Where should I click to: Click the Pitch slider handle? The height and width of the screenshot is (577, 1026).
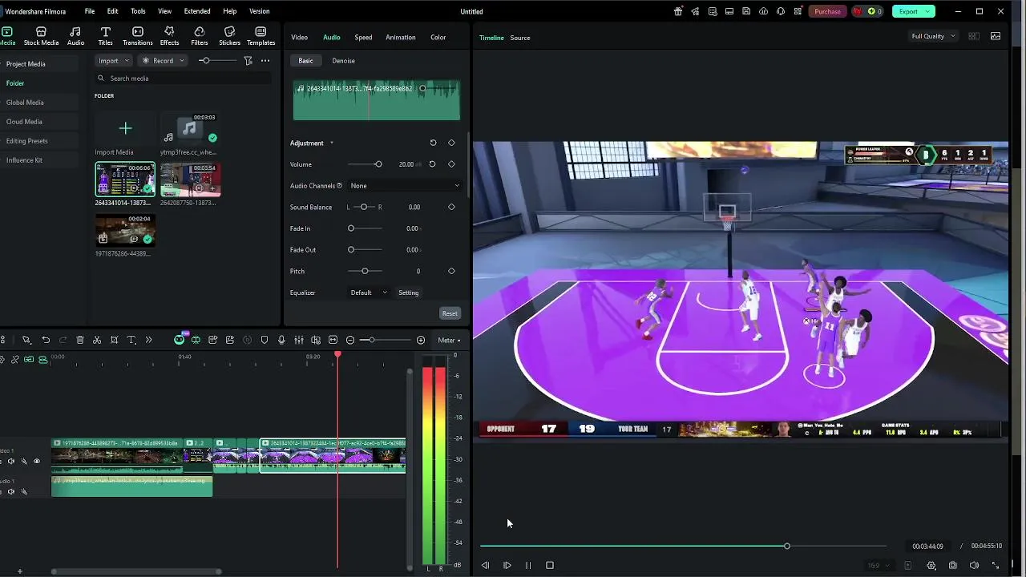(365, 271)
